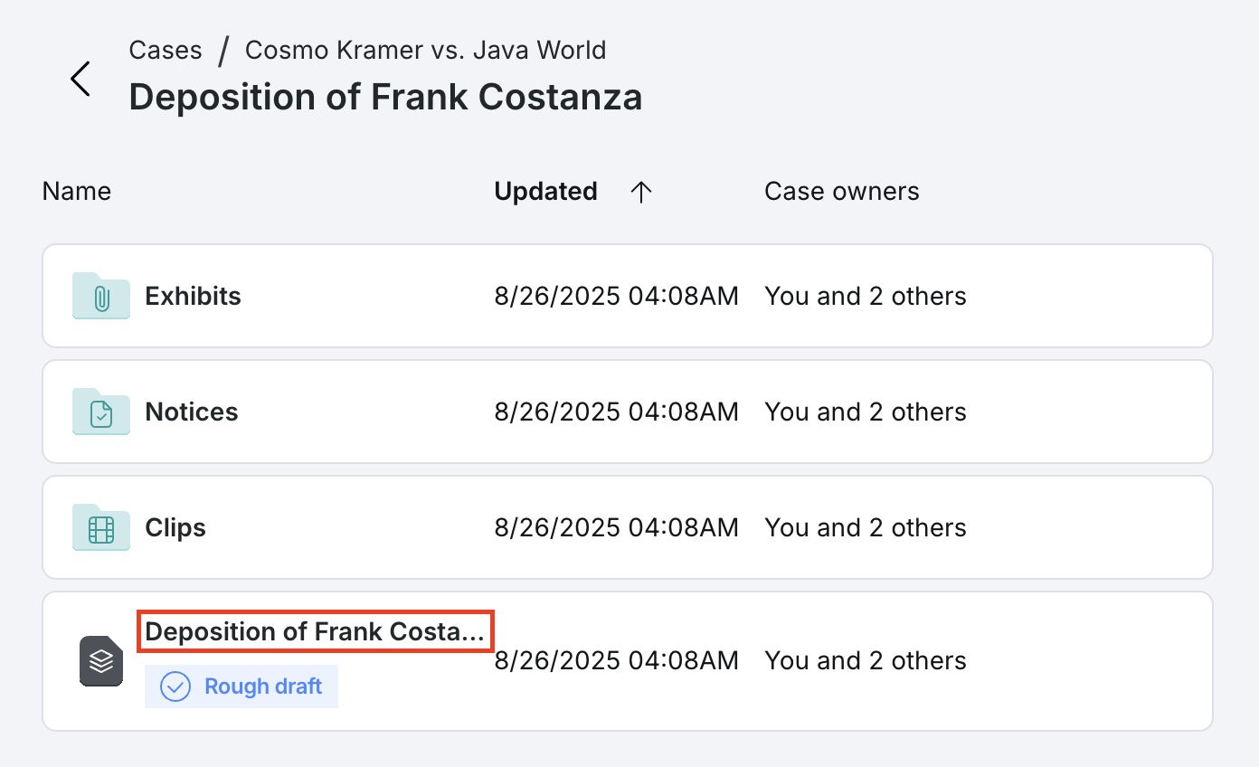Viewport: 1259px width, 767px height.
Task: Click the back arrow near the page title
Action: click(80, 78)
